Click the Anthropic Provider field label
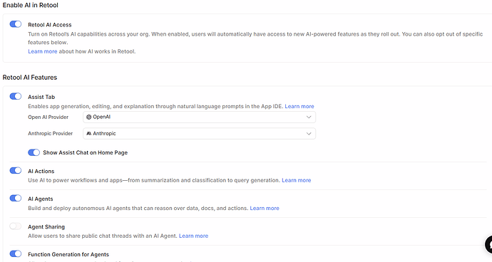The image size is (492, 262). 50,134
